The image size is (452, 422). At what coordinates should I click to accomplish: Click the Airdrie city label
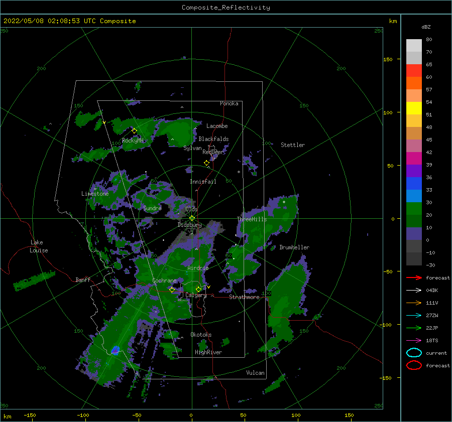198,268
